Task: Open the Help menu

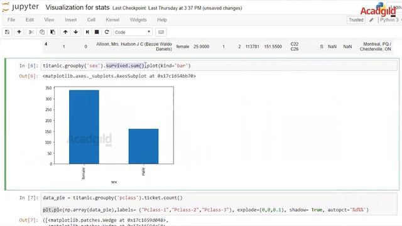Action: (162, 19)
